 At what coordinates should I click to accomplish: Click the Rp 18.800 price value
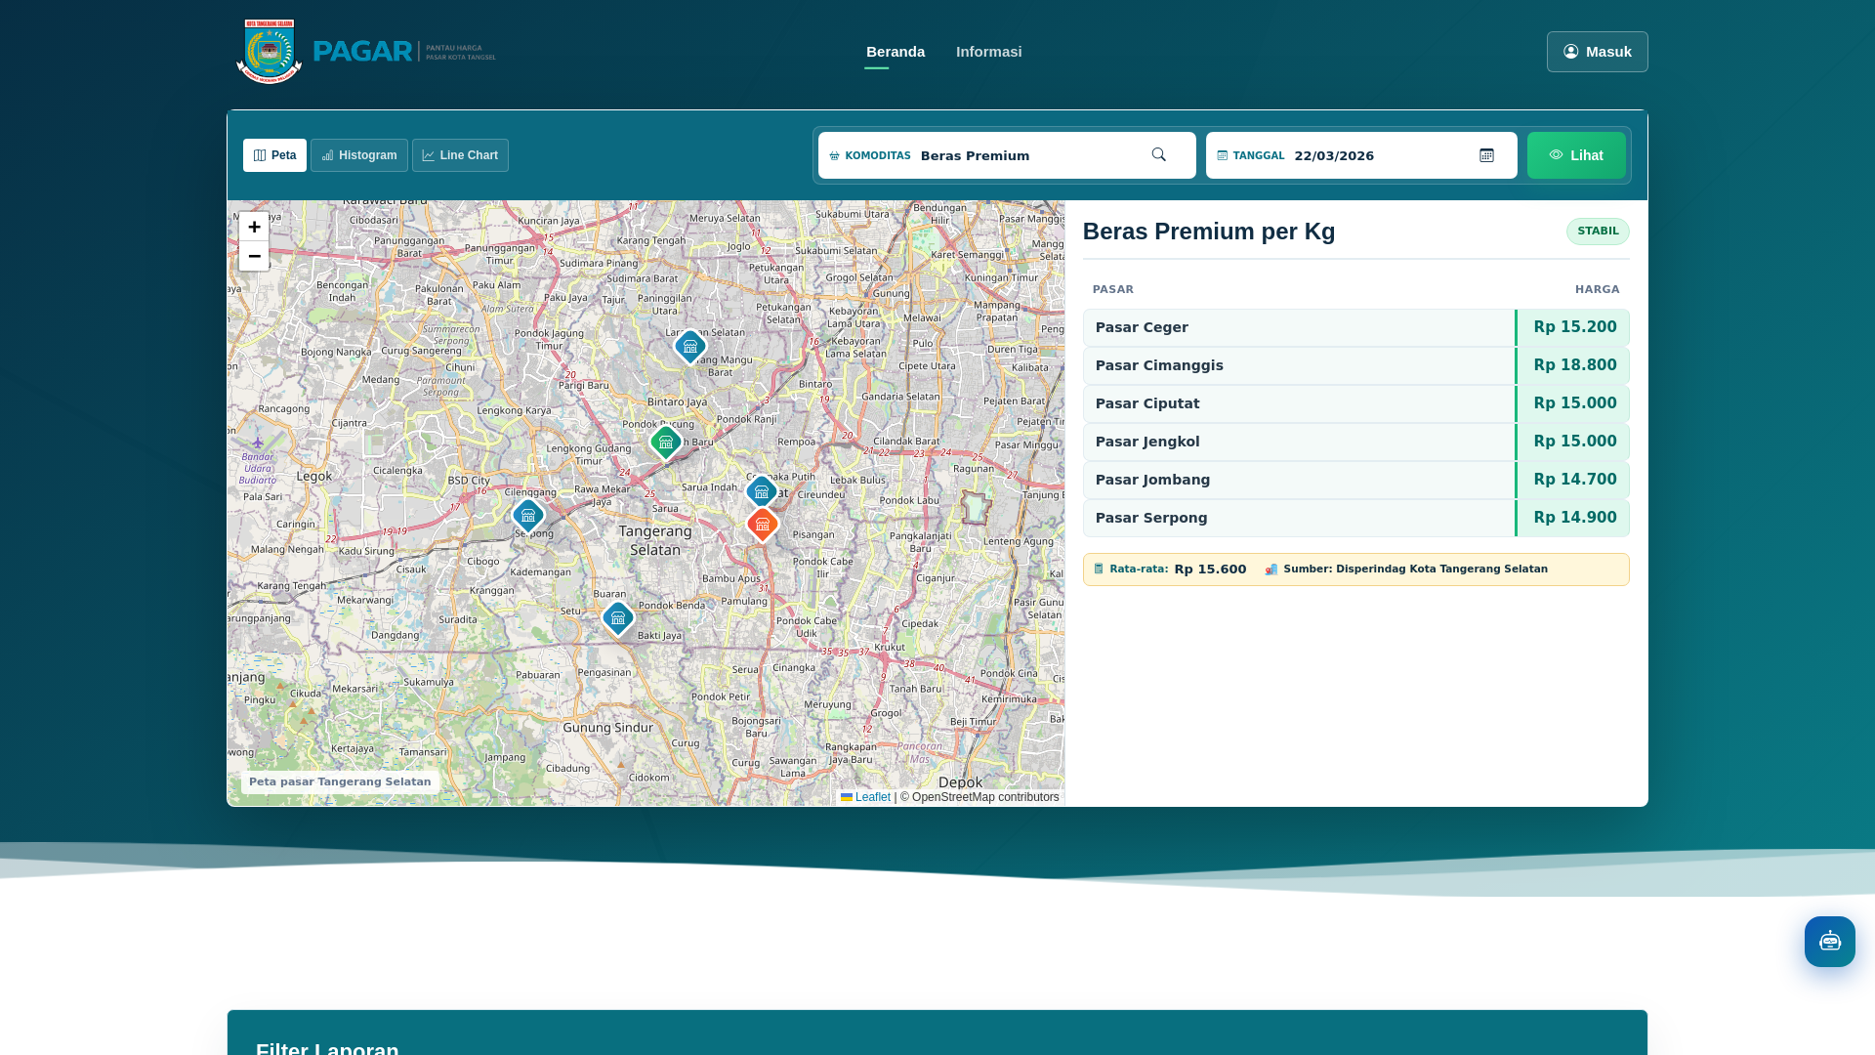coord(1574,365)
